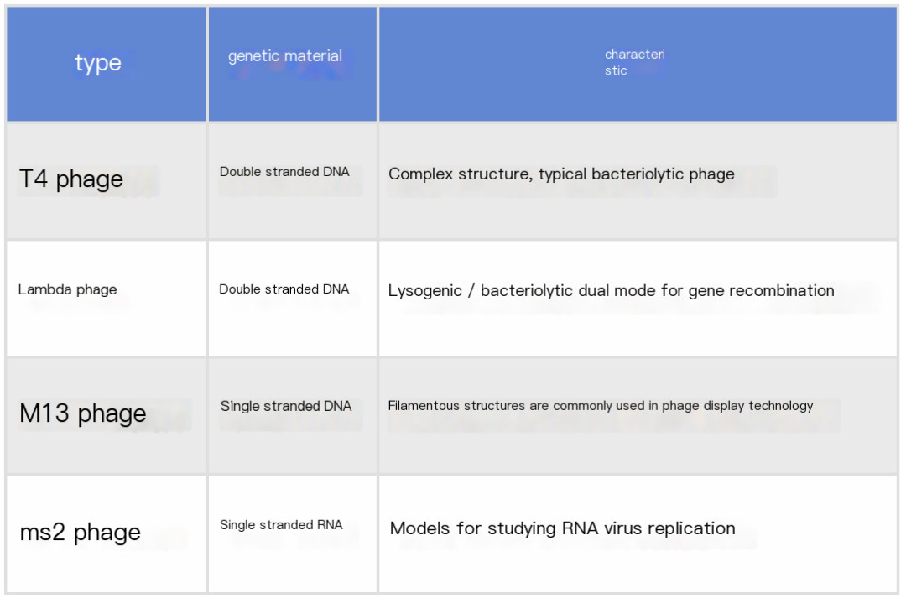This screenshot has width=906, height=598.
Task: Select 'Complex structure, typical bacteriolytic phage' text
Action: point(561,174)
